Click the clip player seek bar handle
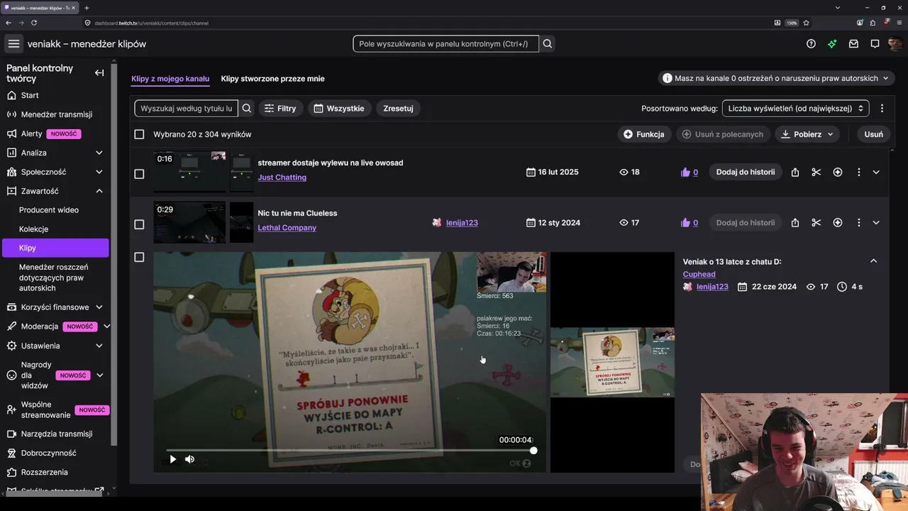Screen dimensions: 908x511 pyautogui.click(x=533, y=451)
